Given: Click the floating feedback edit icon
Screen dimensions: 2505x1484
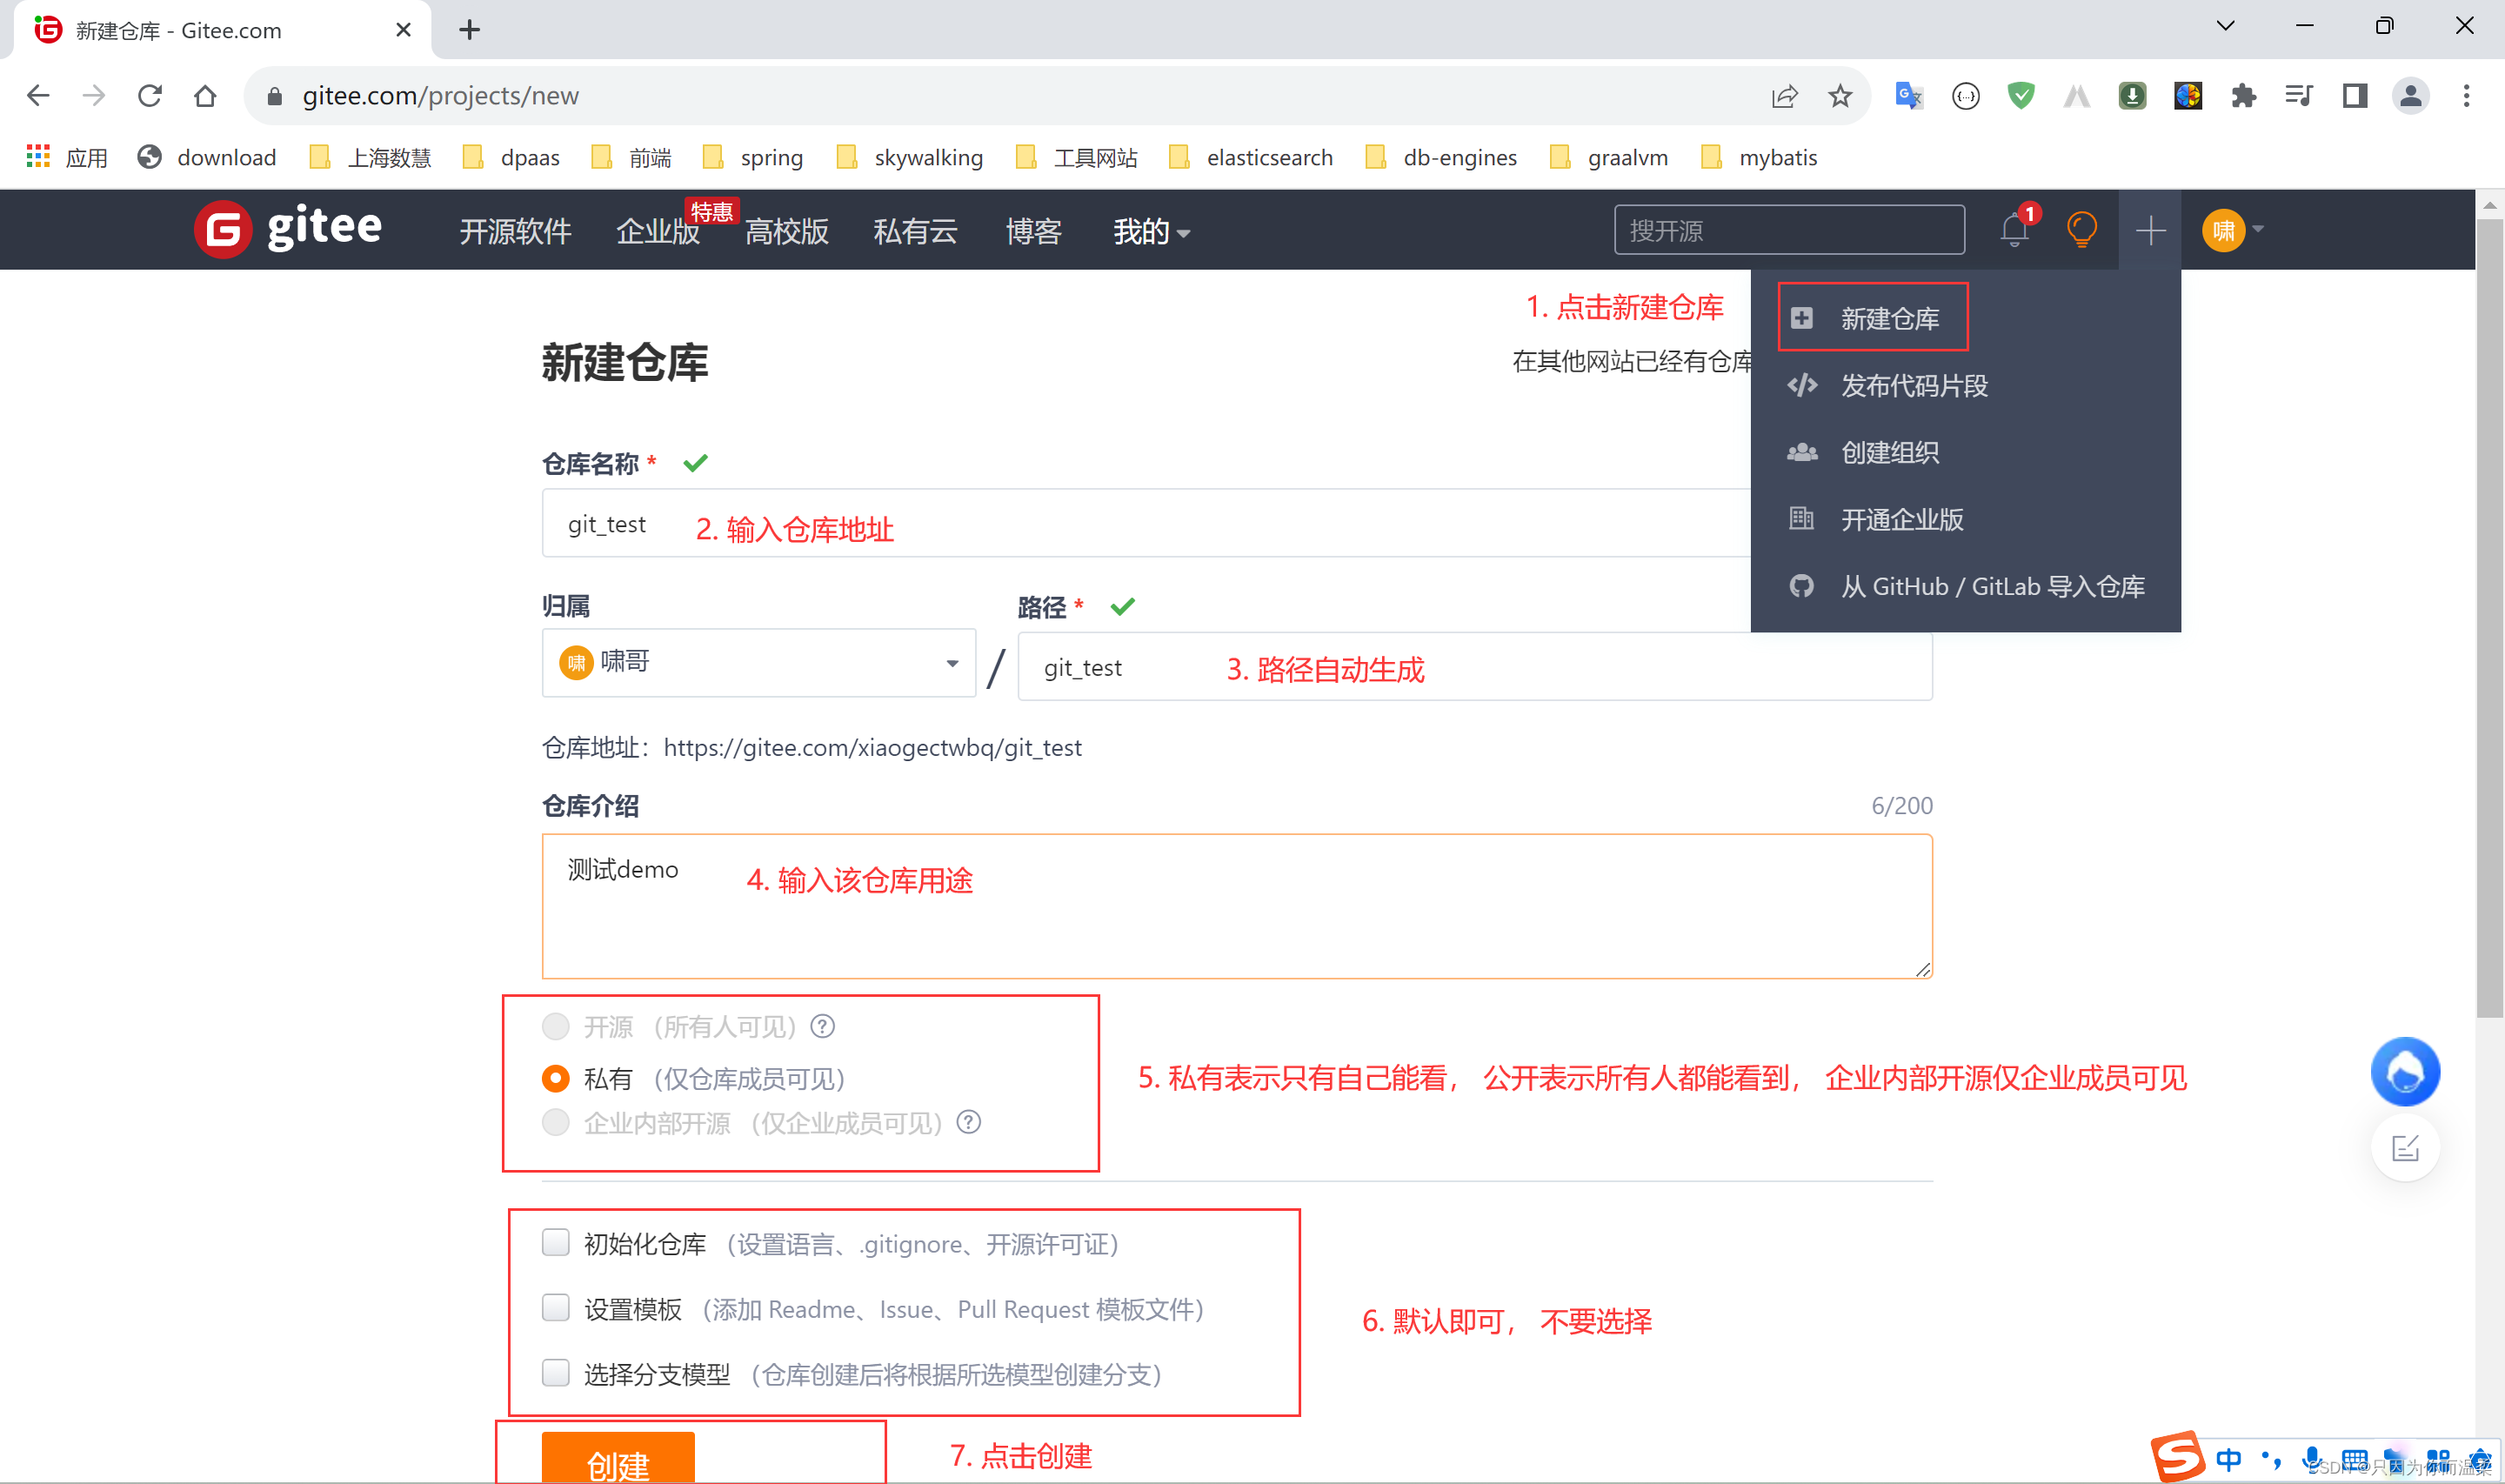Looking at the screenshot, I should tap(2404, 1148).
